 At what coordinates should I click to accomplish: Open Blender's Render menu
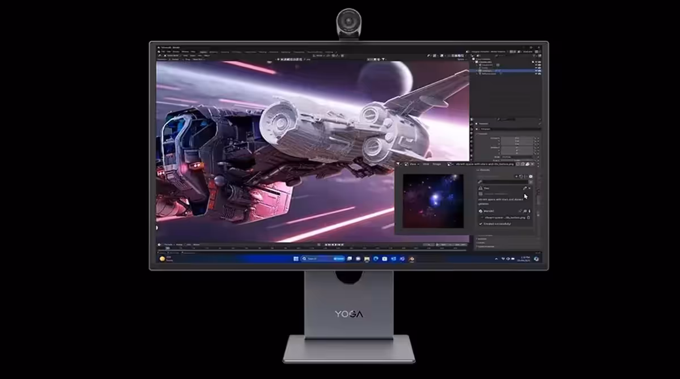coord(177,51)
